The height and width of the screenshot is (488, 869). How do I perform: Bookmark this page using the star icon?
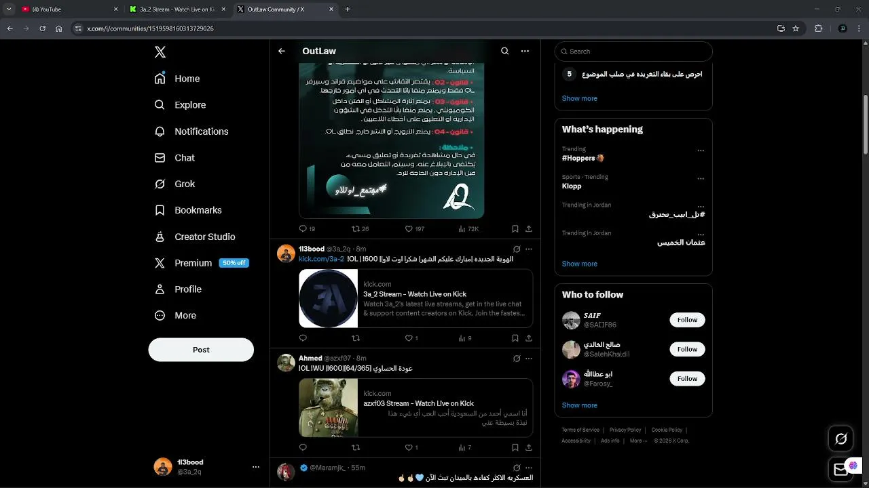(x=796, y=28)
